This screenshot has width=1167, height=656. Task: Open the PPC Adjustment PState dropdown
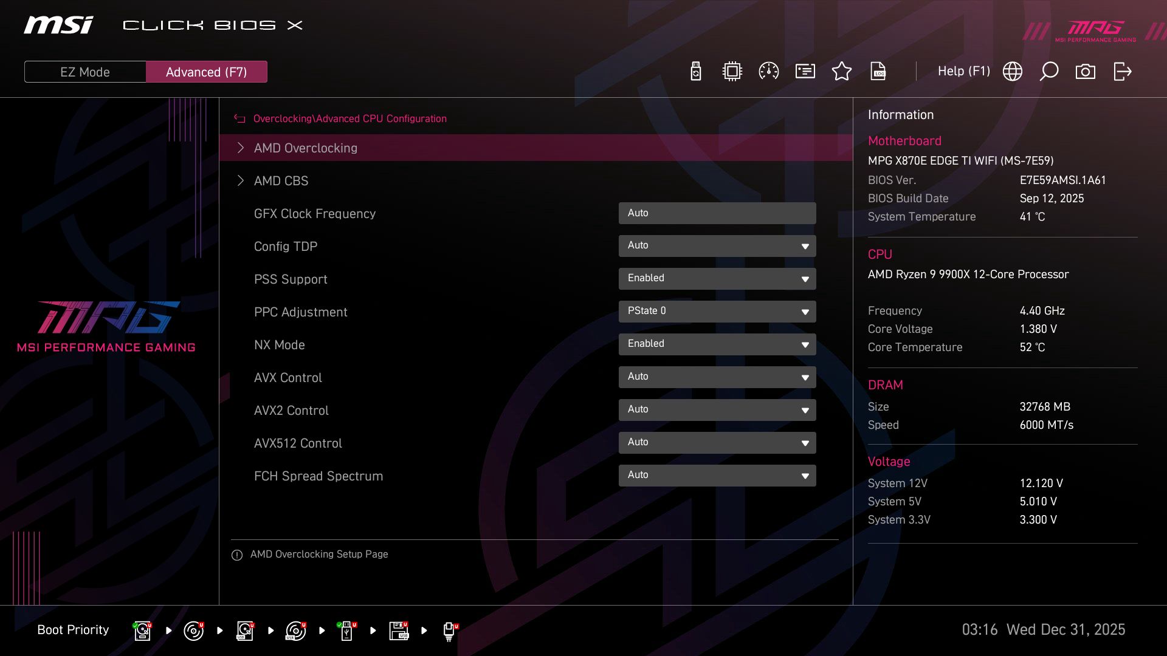(717, 311)
